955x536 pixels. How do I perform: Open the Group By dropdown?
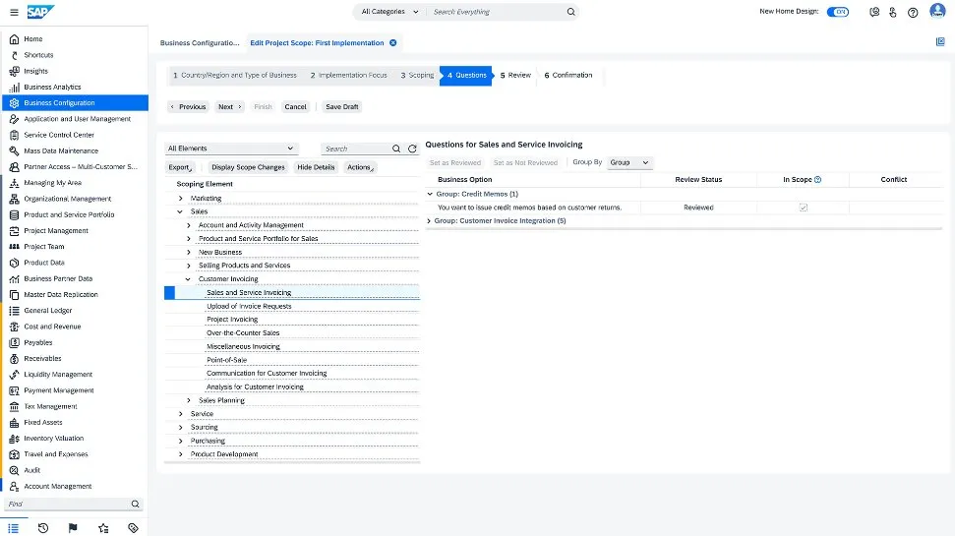click(x=629, y=162)
